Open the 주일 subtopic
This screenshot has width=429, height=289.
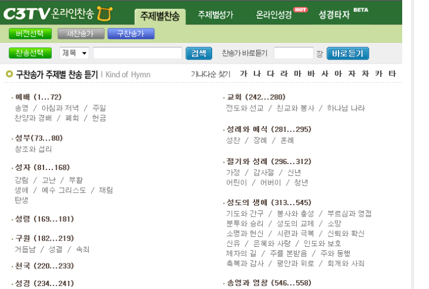point(99,108)
